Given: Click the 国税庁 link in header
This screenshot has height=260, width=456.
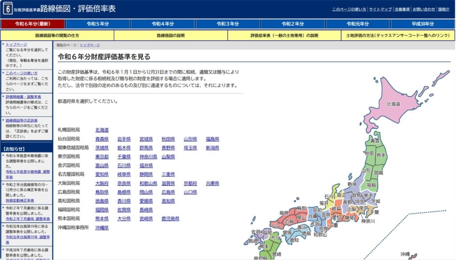Looking at the screenshot, I should coord(444,9).
